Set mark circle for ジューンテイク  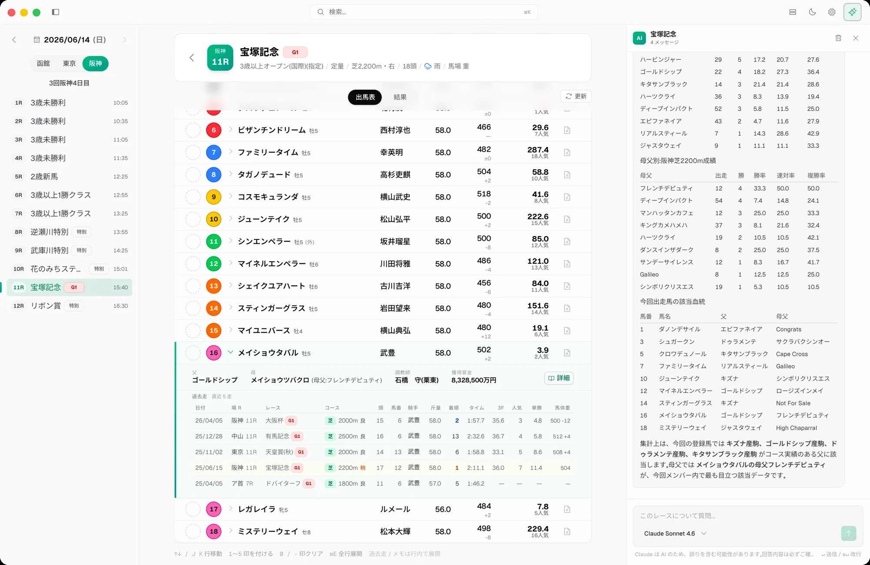(x=193, y=219)
